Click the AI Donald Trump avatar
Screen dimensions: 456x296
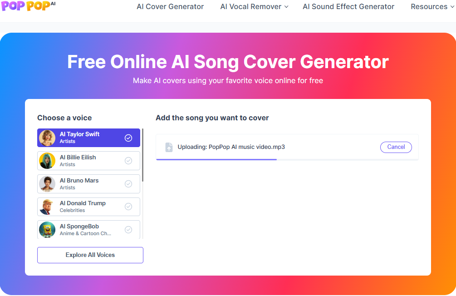(47, 207)
